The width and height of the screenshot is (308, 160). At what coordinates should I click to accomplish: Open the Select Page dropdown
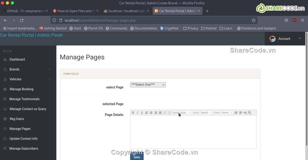[x=148, y=85]
